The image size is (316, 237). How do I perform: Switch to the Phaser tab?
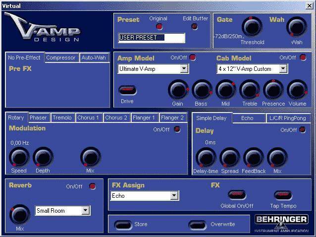click(38, 118)
